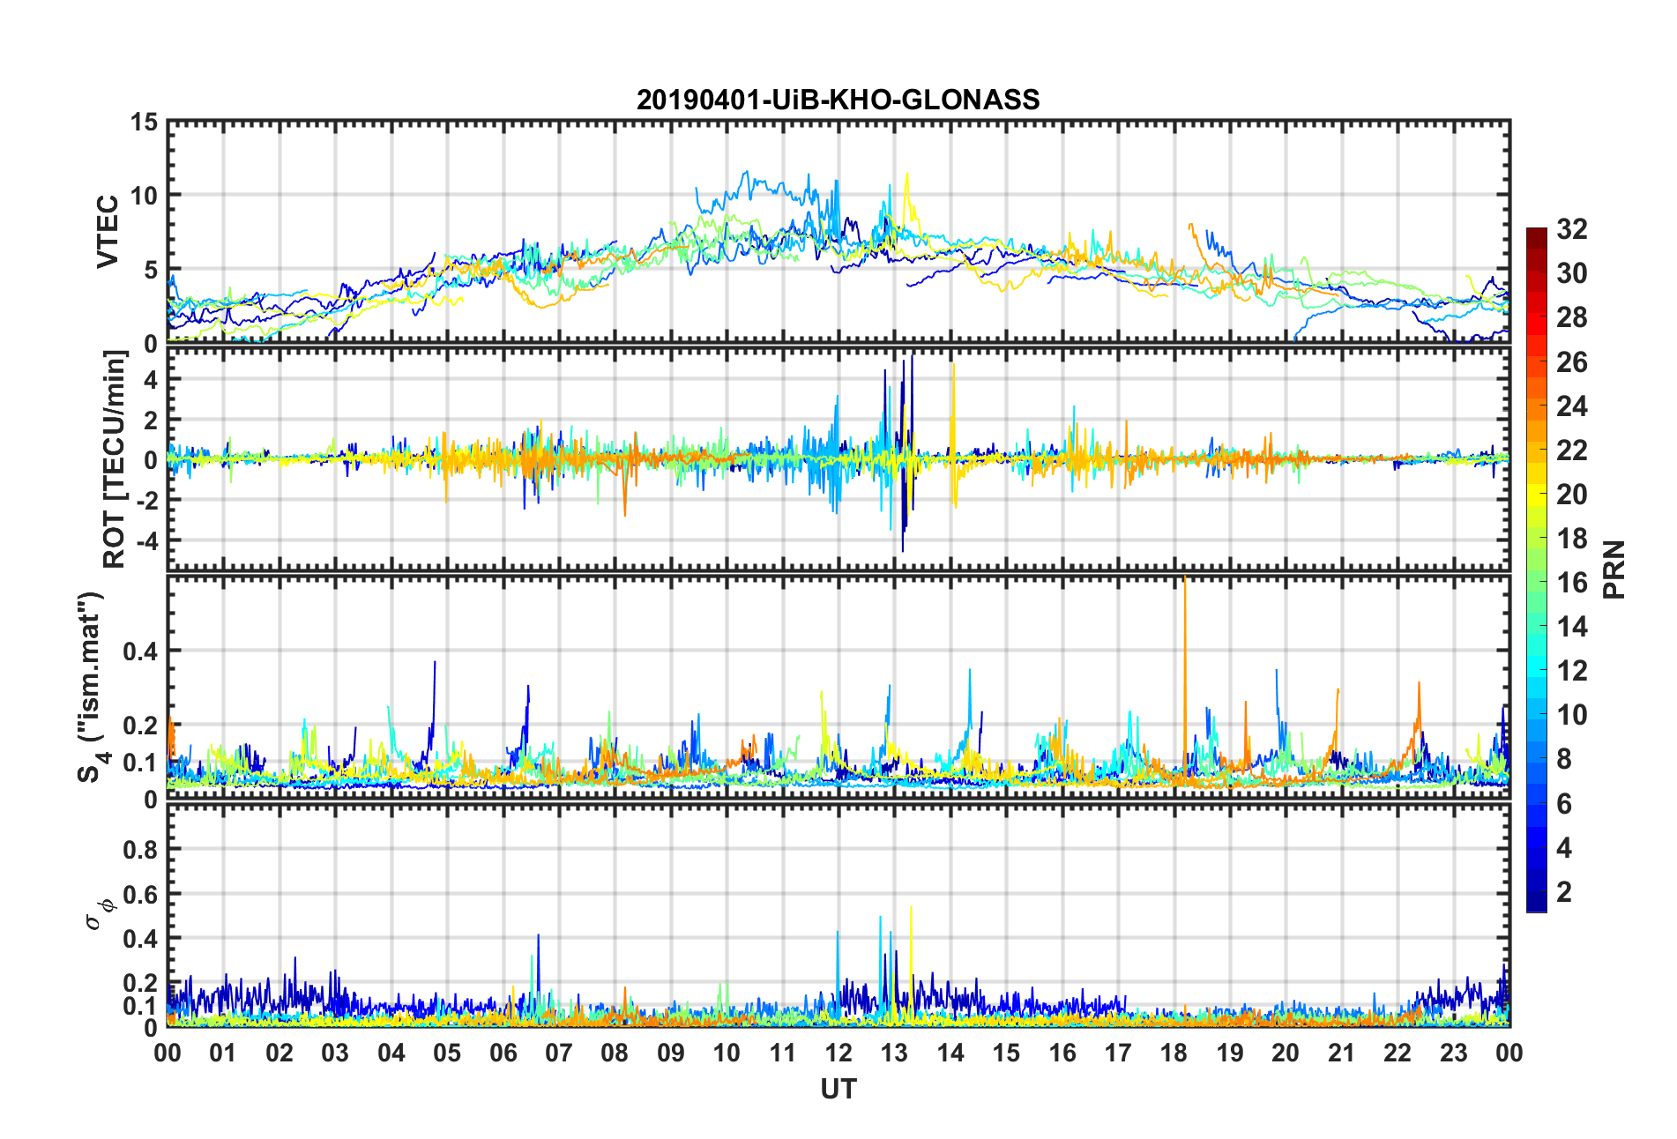Select the sigma-phi axis tick label 0.6
The width and height of the screenshot is (1677, 1139).
coord(141,894)
